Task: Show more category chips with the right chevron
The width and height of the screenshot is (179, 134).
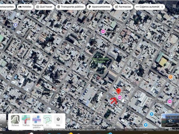Action: coord(162,7)
